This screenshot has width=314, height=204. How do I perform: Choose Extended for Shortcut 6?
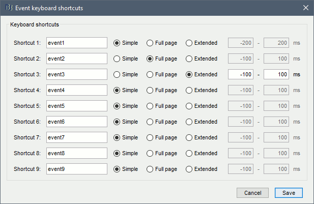click(x=189, y=122)
